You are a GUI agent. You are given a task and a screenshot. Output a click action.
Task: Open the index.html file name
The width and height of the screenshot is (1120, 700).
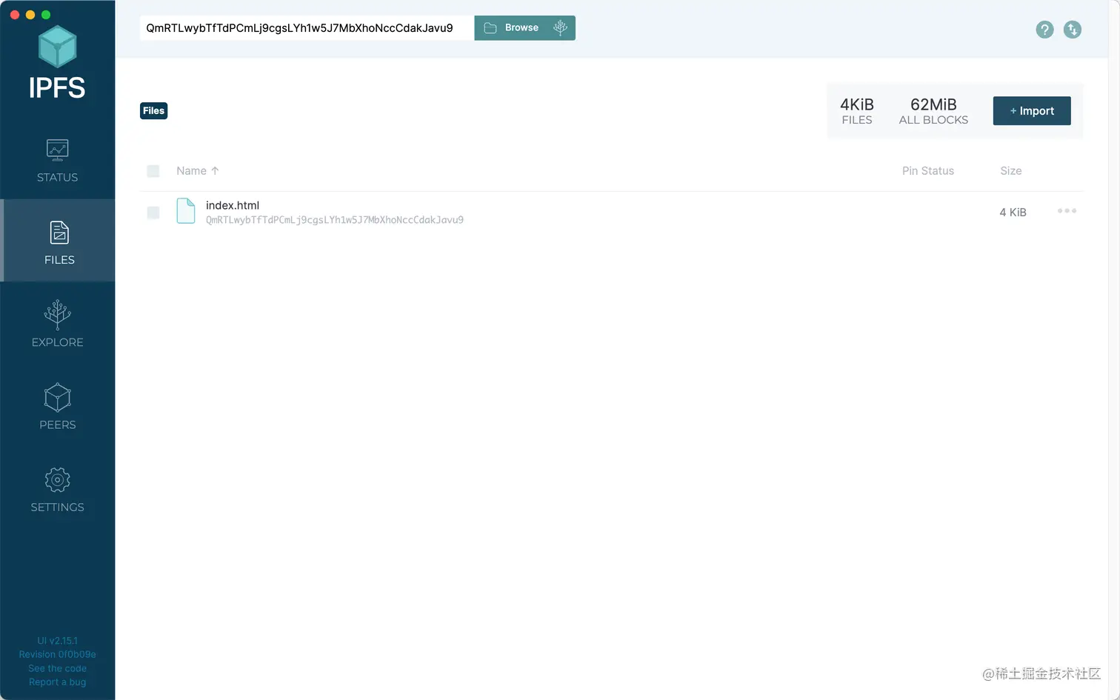233,205
